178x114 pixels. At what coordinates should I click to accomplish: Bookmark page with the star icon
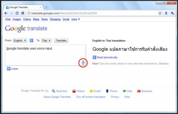click(160, 13)
